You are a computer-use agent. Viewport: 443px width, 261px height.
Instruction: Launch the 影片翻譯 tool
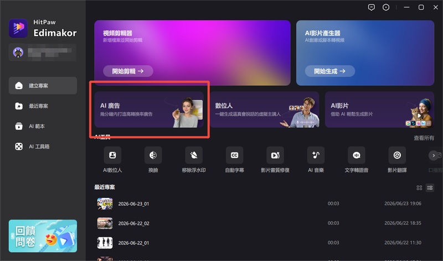coord(397,155)
